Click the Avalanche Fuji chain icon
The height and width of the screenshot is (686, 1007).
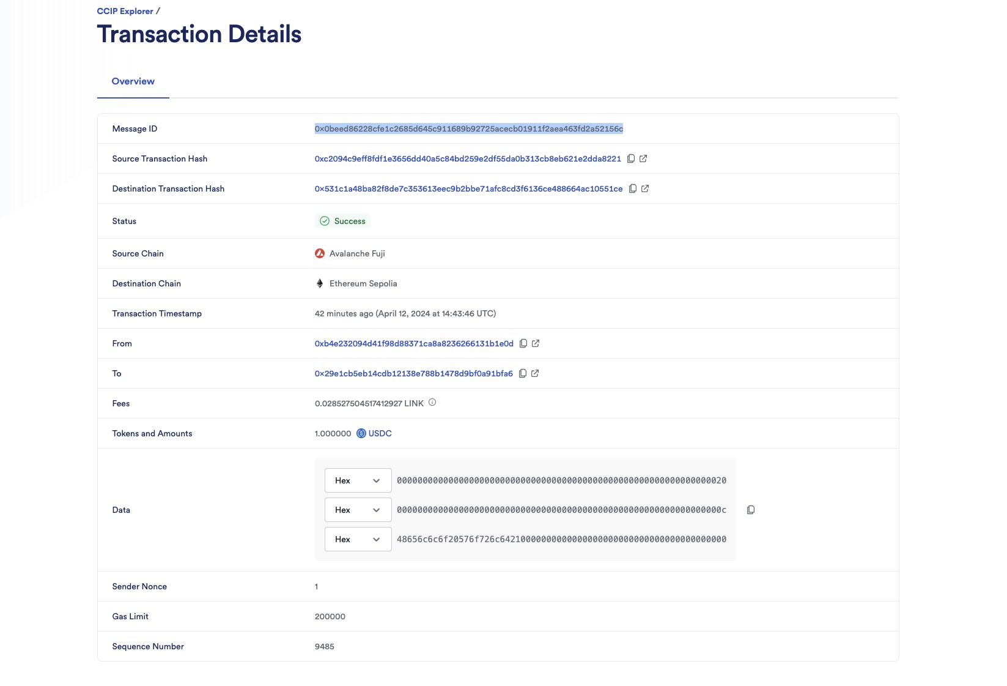(320, 253)
